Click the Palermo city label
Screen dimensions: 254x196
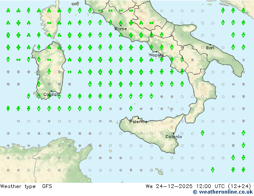[x=138, y=122]
